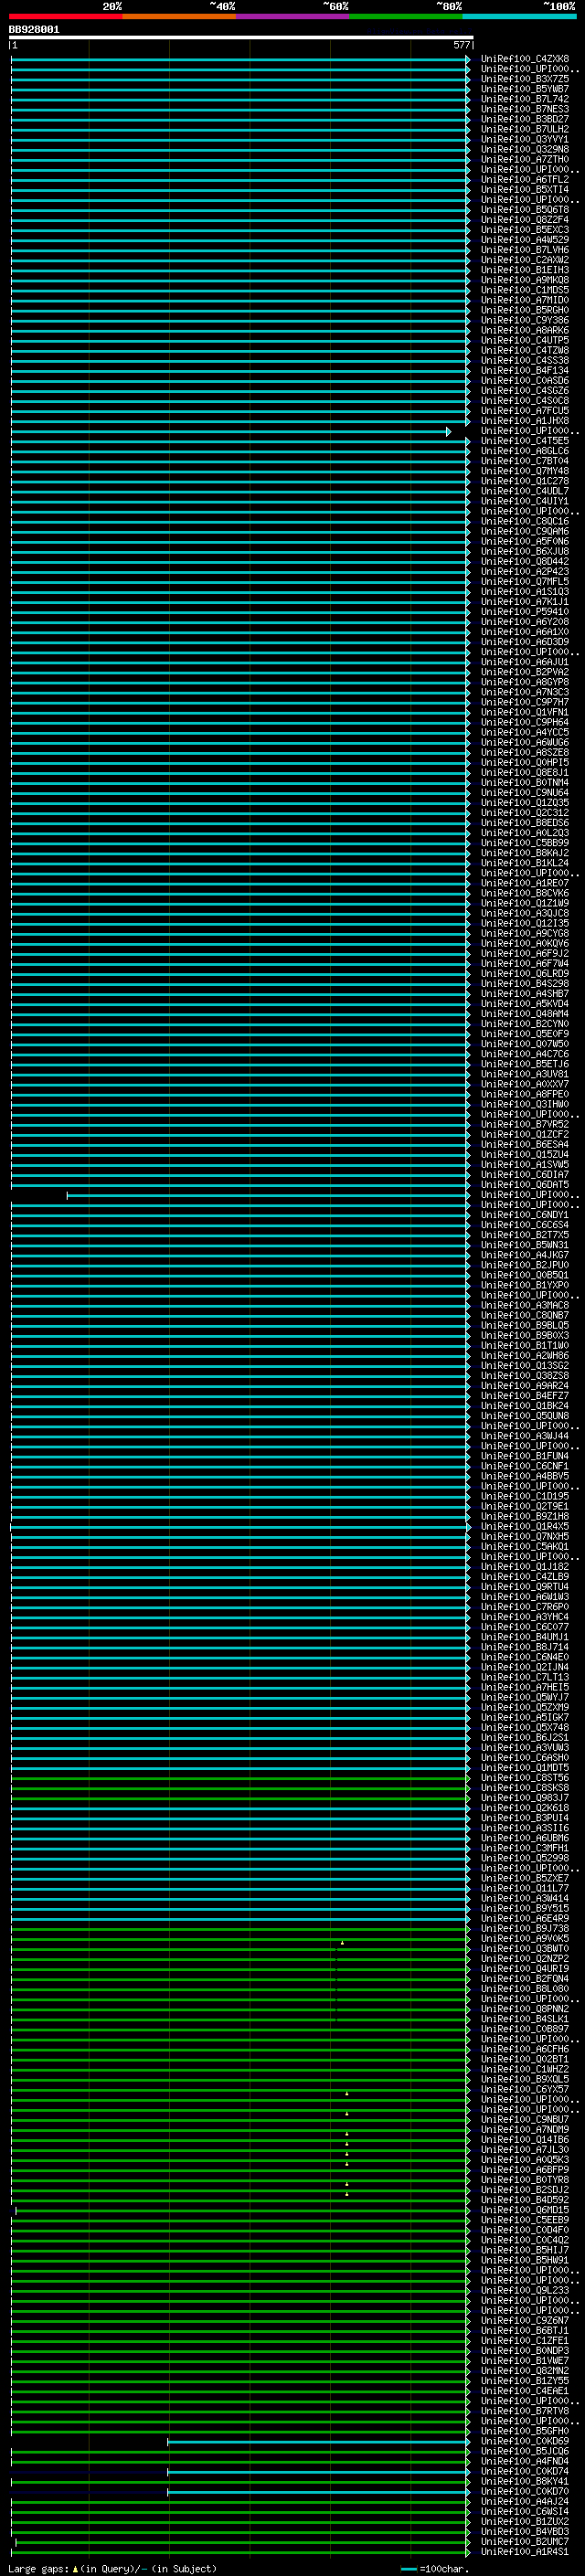Select label UniRef100_B4D592
This screenshot has height=2576, width=585.
(x=524, y=2199)
